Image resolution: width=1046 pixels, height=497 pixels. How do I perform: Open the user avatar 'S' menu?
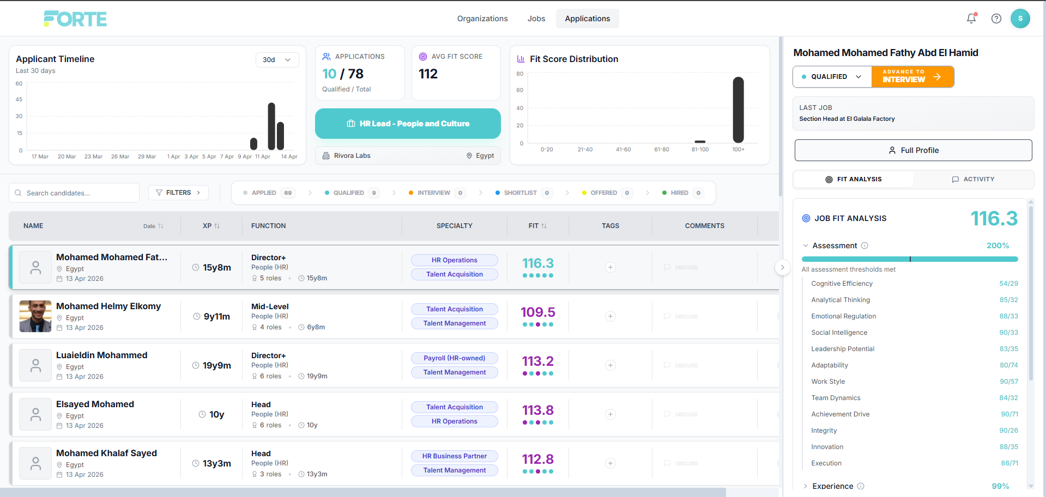1020,19
